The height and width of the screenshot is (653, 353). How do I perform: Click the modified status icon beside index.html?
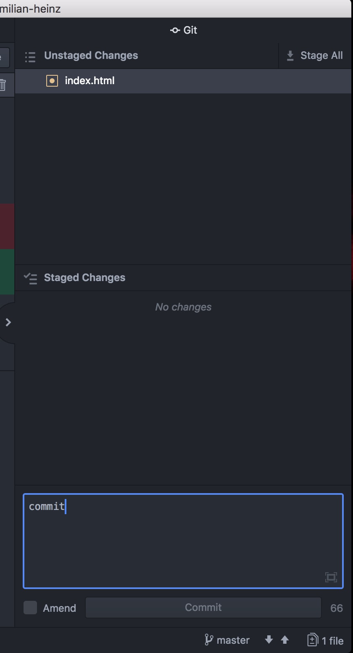tap(52, 81)
